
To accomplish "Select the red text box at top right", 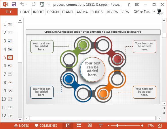I will click(144, 46).
